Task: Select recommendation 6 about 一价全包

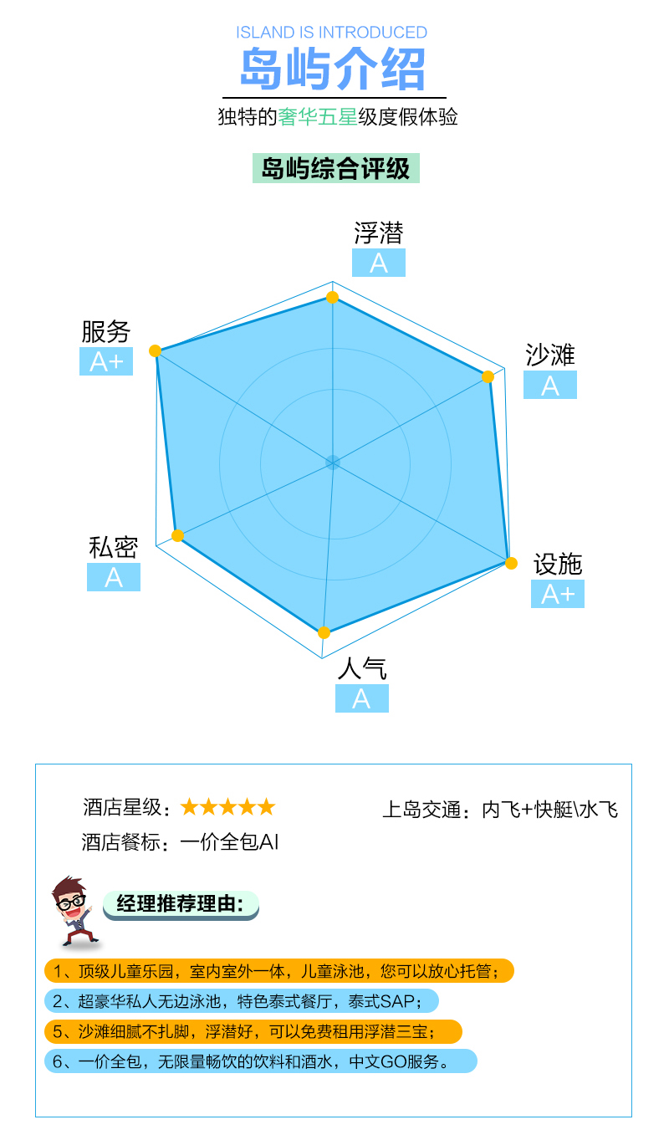Action: tap(260, 1061)
